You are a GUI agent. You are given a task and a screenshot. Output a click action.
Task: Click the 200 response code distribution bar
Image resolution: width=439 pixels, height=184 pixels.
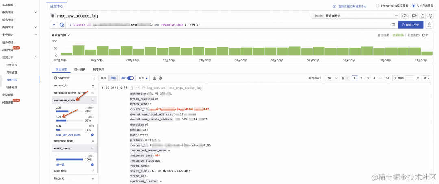tap(69, 112)
